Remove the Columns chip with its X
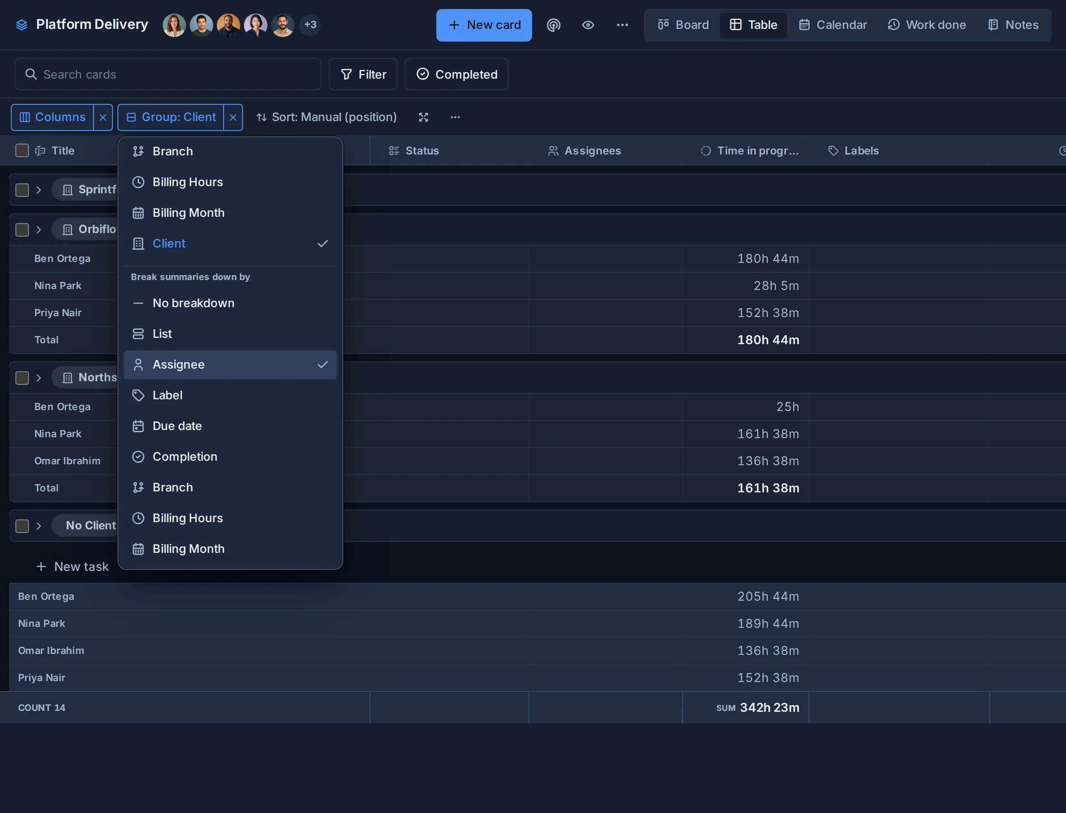Viewport: 1066px width, 813px height. [x=103, y=117]
